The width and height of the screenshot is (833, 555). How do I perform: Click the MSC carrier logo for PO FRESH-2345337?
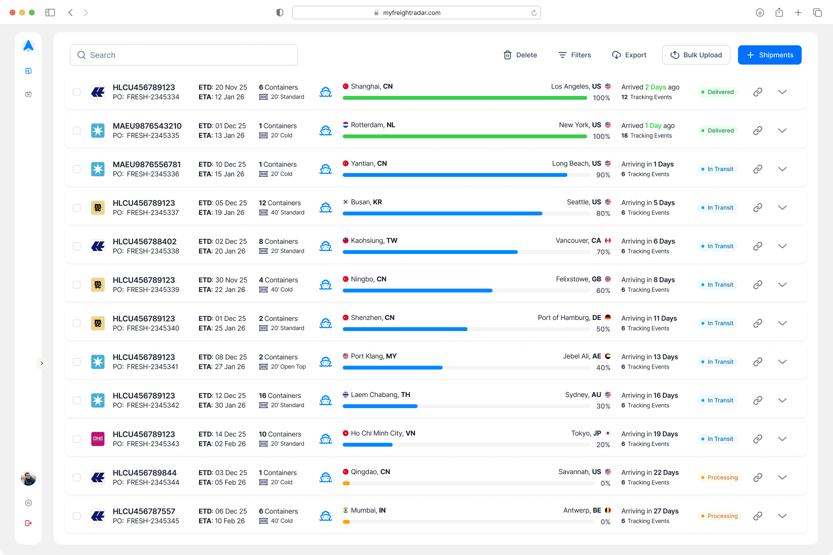click(98, 208)
